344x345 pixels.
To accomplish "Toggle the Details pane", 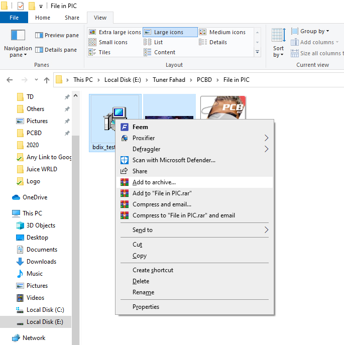I will [56, 50].
